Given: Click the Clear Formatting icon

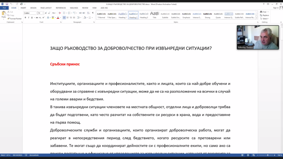Looking at the screenshot, I should click(x=60, y=13).
